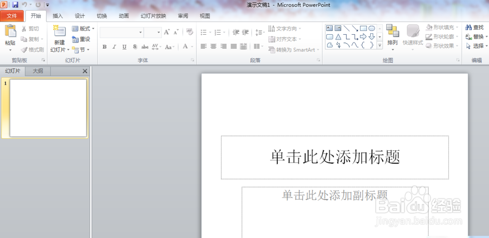Center text in the paragraph group

[x=214, y=46]
